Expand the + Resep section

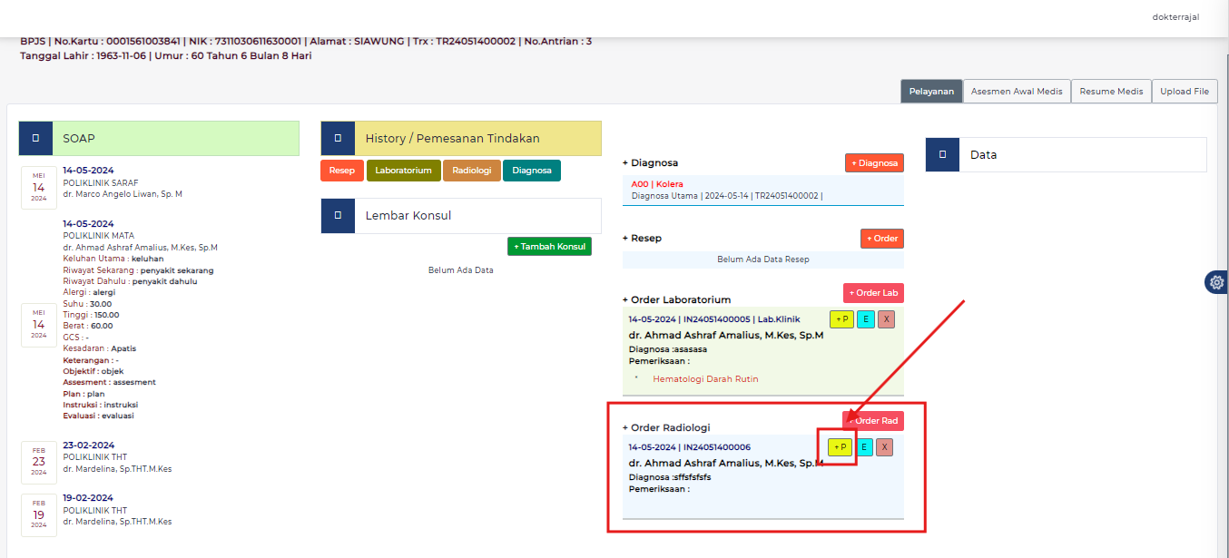[x=643, y=238]
